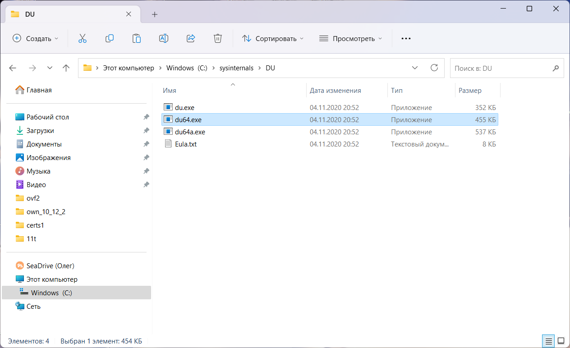
Task: Close the DU tab
Action: tap(129, 14)
